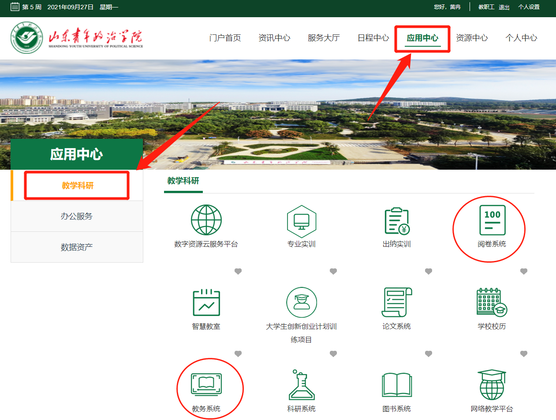Open the 专业实训 monitor icon
Screen dimensions: 556x420
pyautogui.click(x=301, y=221)
